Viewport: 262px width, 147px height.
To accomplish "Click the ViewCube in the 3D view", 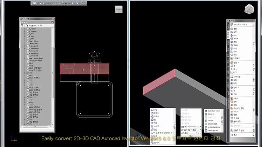I will point(249,9).
